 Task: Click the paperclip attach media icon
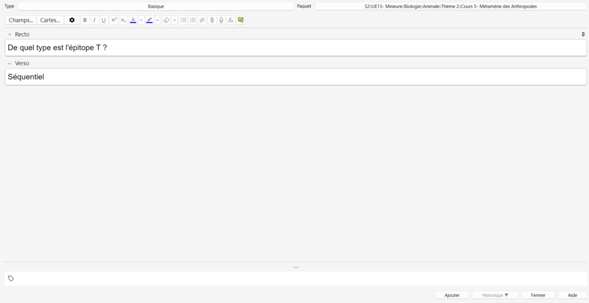click(x=212, y=20)
